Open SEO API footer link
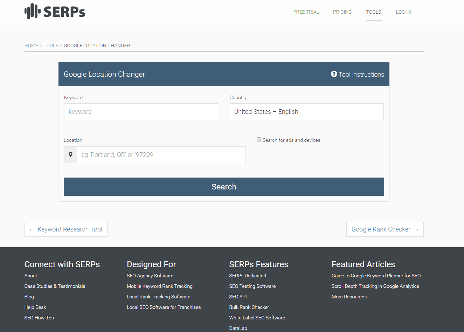The image size is (464, 332). click(238, 297)
